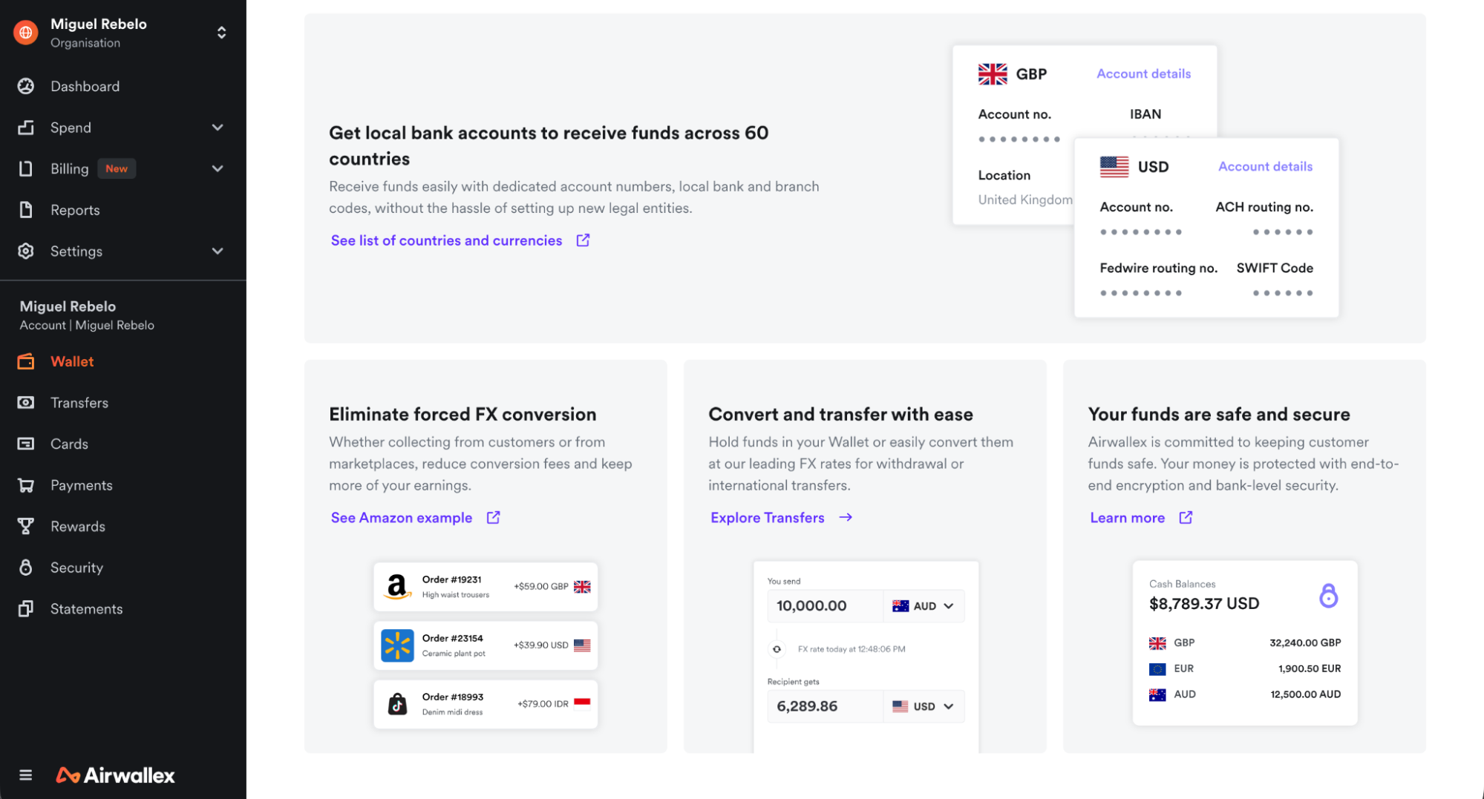Open Cards using its sidebar icon
The image size is (1484, 799).
coord(26,444)
